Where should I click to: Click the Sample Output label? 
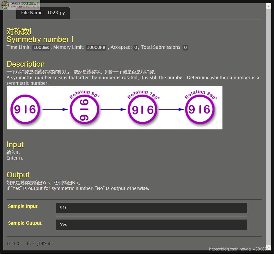25,223
